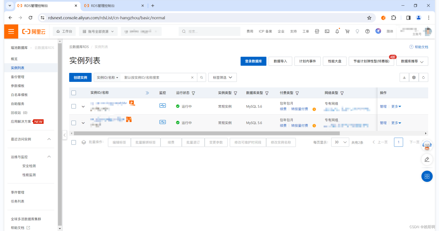This screenshot has height=231, width=439.
Task: Clear the instance search field with X
Action: (x=192, y=78)
